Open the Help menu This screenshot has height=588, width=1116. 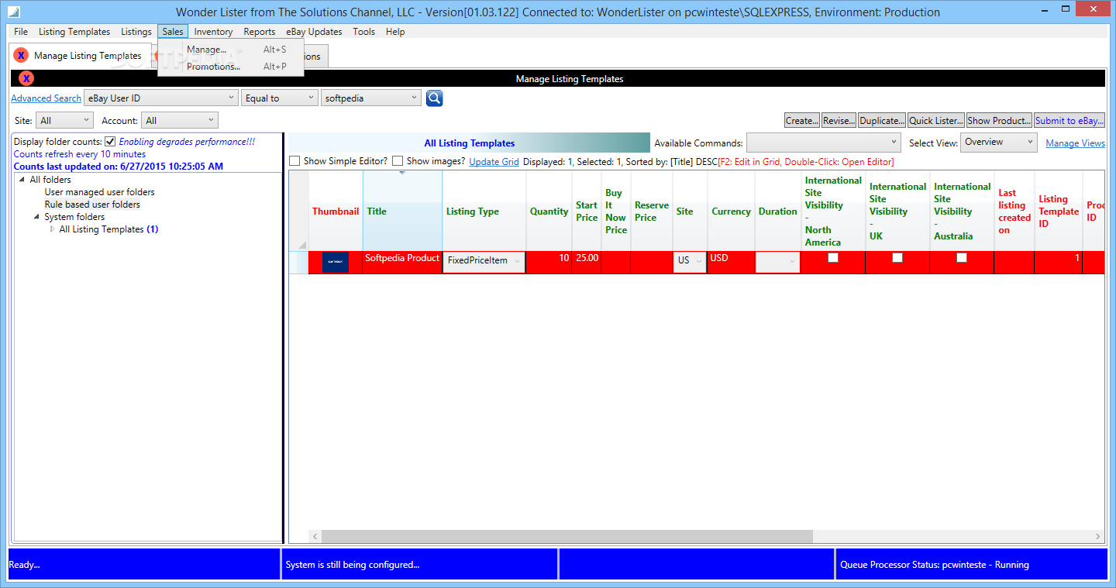pyautogui.click(x=395, y=32)
